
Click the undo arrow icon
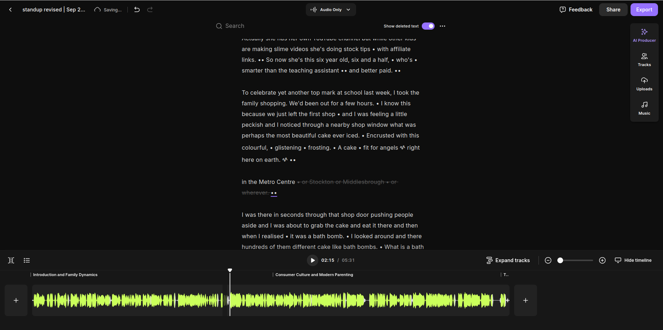coord(137,10)
